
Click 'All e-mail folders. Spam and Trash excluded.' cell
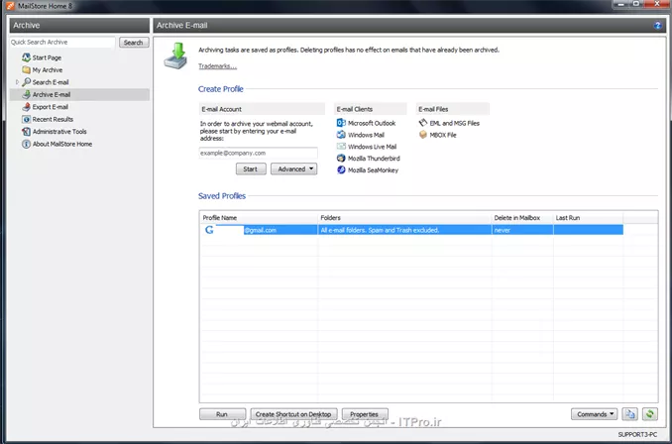point(405,230)
